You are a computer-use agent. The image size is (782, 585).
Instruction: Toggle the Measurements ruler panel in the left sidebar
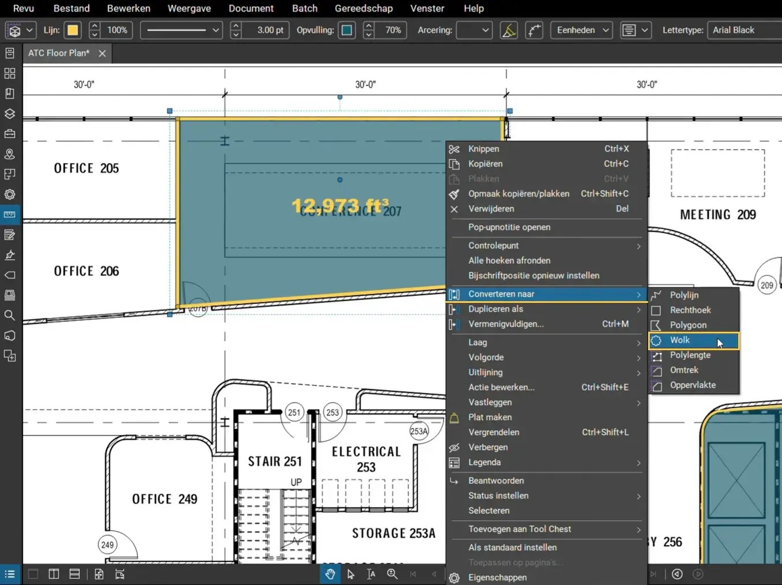click(10, 215)
